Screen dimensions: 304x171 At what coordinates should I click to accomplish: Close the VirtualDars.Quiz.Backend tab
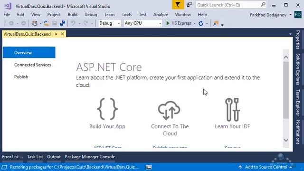coord(62,34)
